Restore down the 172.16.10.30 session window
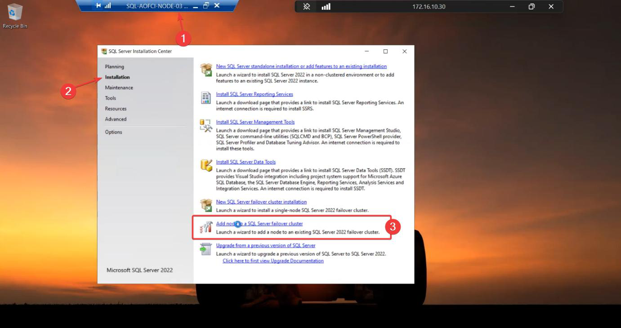The width and height of the screenshot is (621, 328). tap(532, 7)
